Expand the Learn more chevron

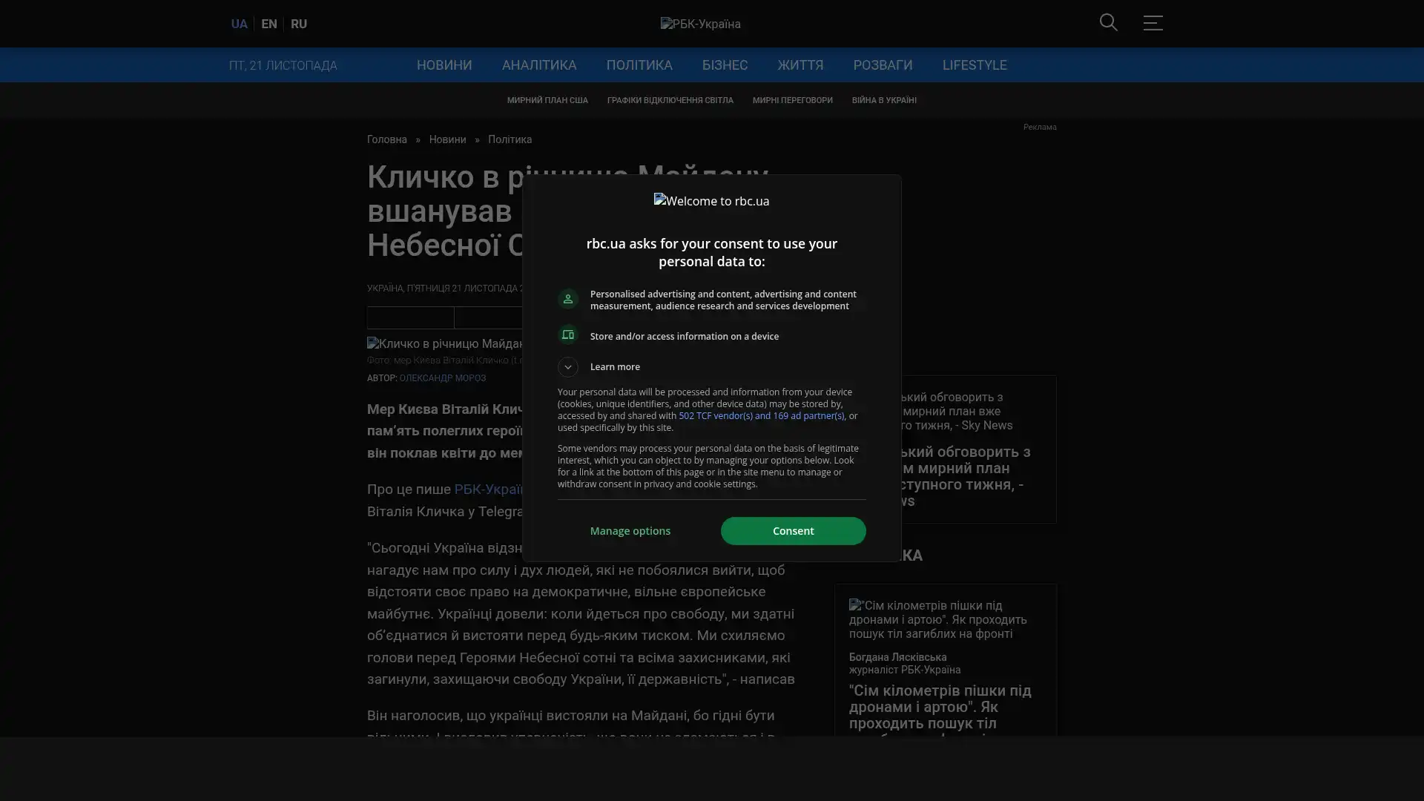pos(567,367)
